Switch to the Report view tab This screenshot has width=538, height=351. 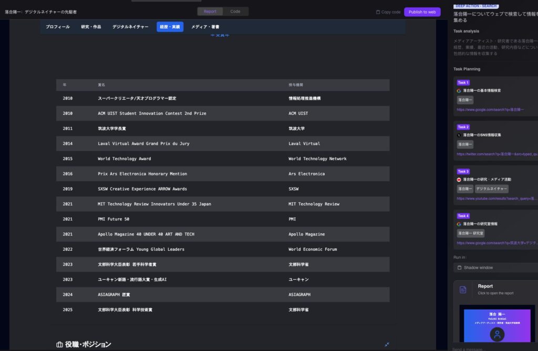pyautogui.click(x=210, y=12)
